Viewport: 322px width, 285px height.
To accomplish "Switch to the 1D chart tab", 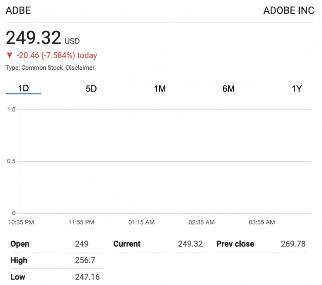I will point(23,88).
